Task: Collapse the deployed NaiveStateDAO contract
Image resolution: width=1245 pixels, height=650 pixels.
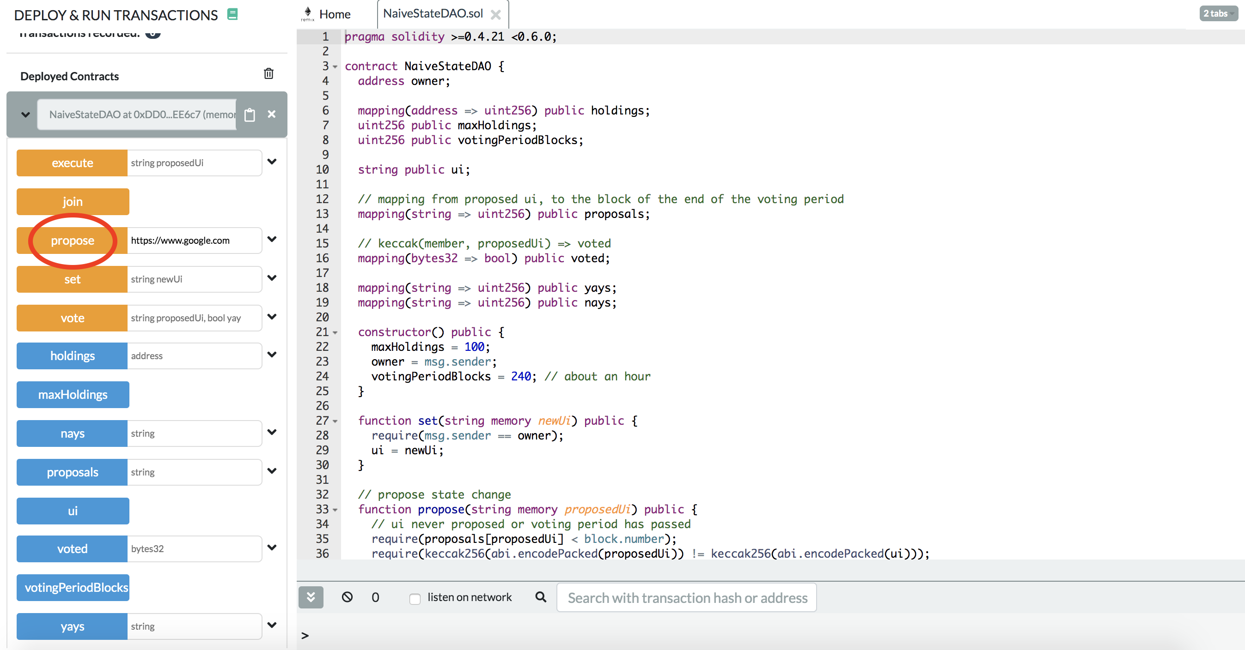Action: pyautogui.click(x=25, y=114)
